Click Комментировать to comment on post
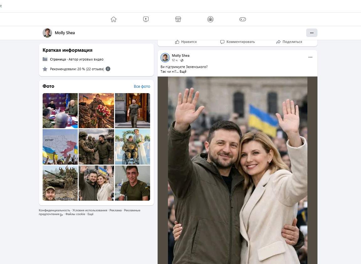The height and width of the screenshot is (264, 361). pyautogui.click(x=238, y=42)
